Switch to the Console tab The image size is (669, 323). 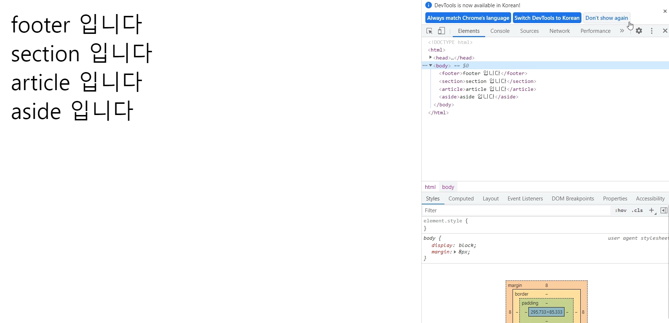(500, 31)
